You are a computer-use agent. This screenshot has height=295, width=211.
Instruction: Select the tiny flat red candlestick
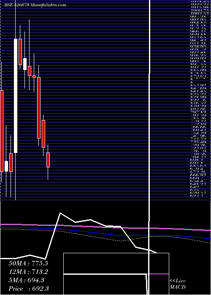click(34, 76)
